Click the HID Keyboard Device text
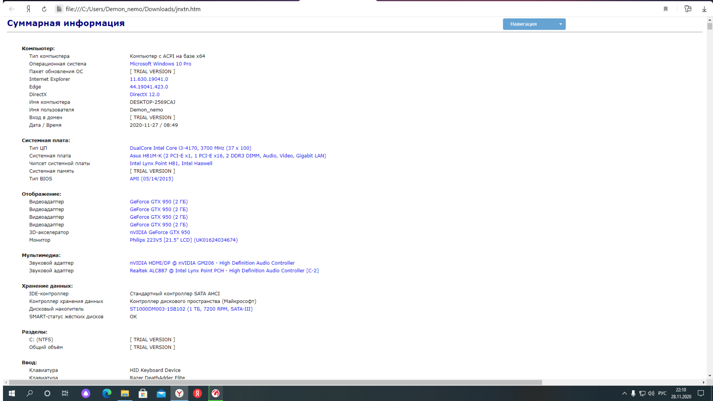Viewport: 713px width, 401px height. click(155, 370)
